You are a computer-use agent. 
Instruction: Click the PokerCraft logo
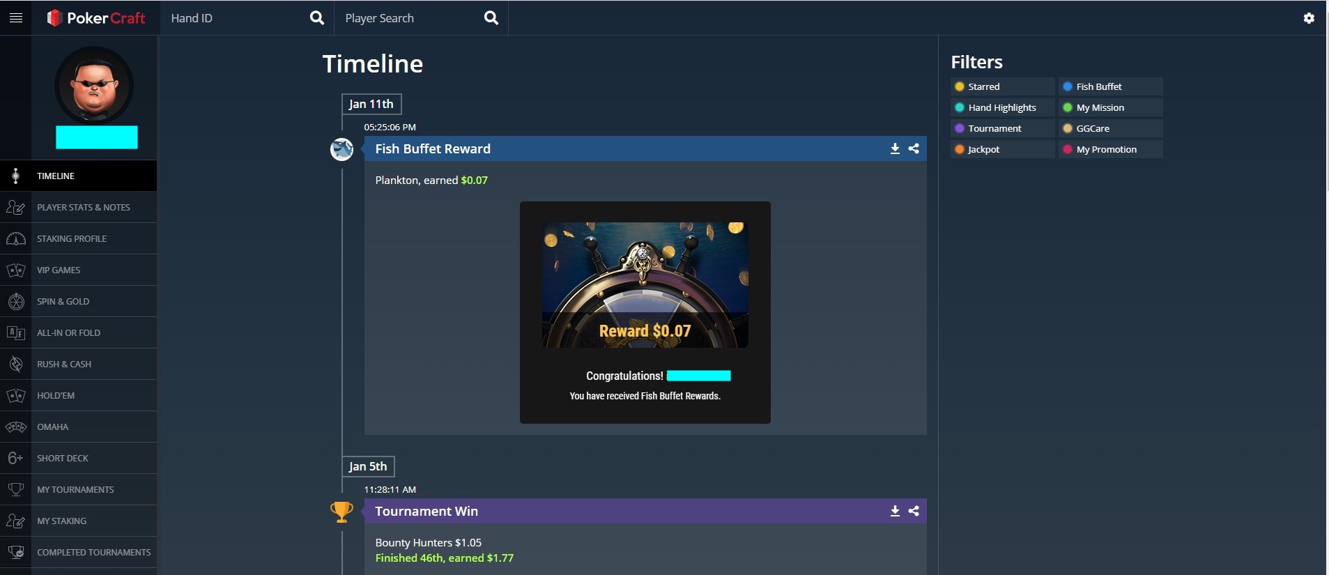coord(96,18)
